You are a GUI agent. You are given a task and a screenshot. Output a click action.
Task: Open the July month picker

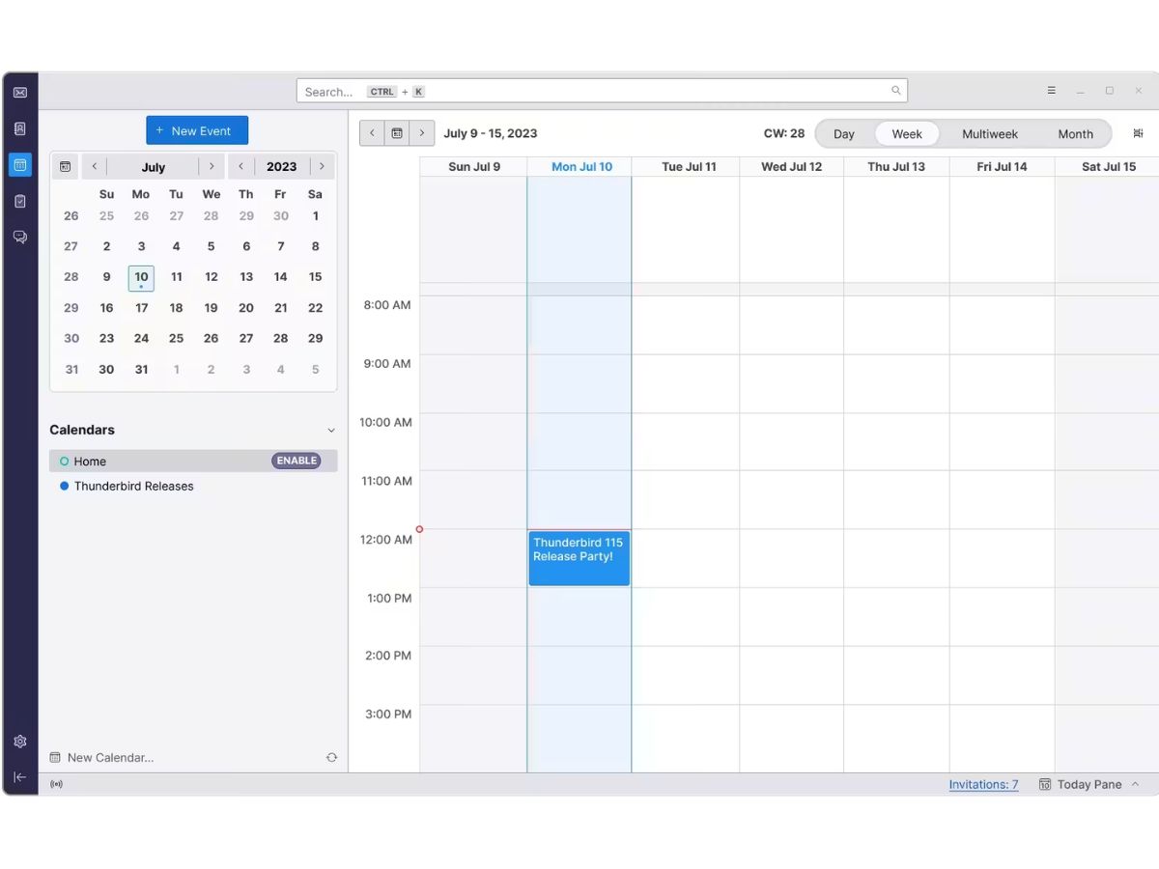(x=154, y=167)
